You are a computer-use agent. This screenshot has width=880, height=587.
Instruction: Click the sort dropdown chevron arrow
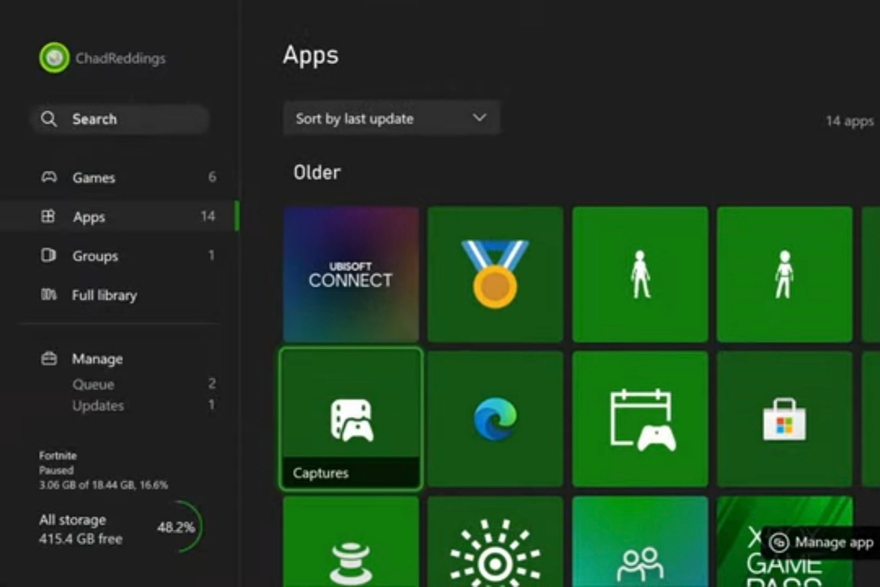point(479,118)
